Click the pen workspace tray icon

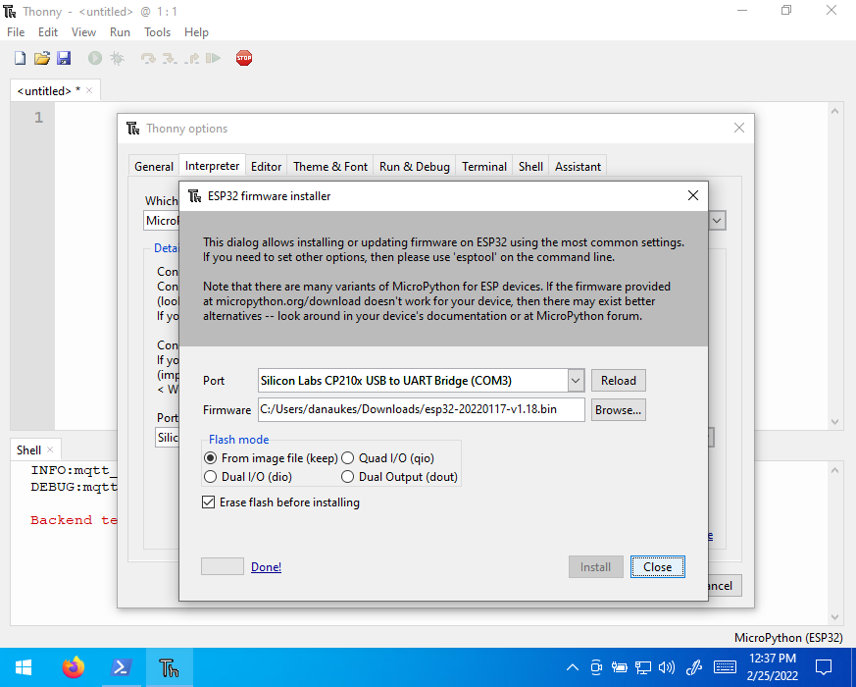click(694, 667)
